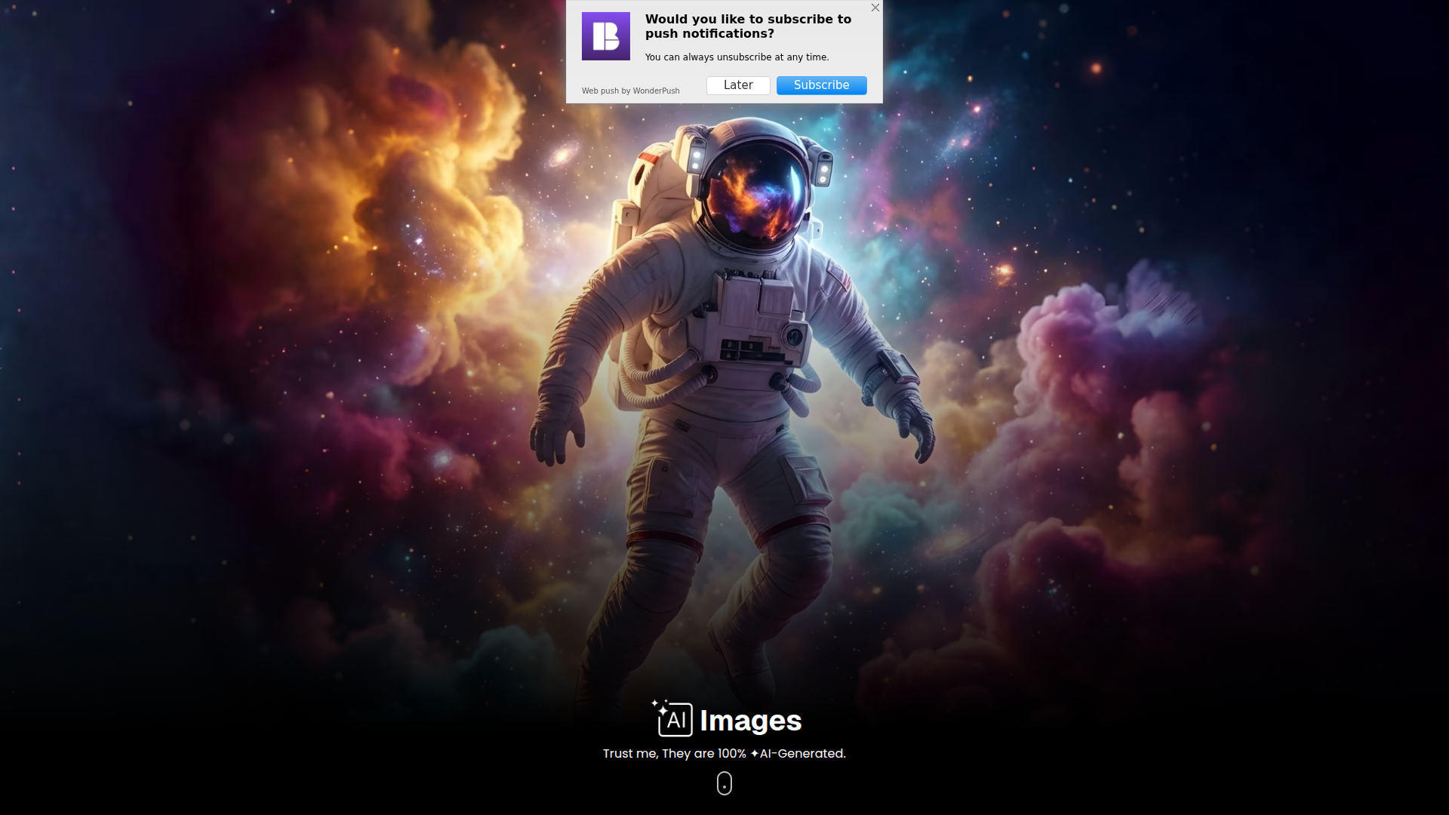The height and width of the screenshot is (815, 1449).
Task: Click the Subscribe button
Action: (x=821, y=85)
